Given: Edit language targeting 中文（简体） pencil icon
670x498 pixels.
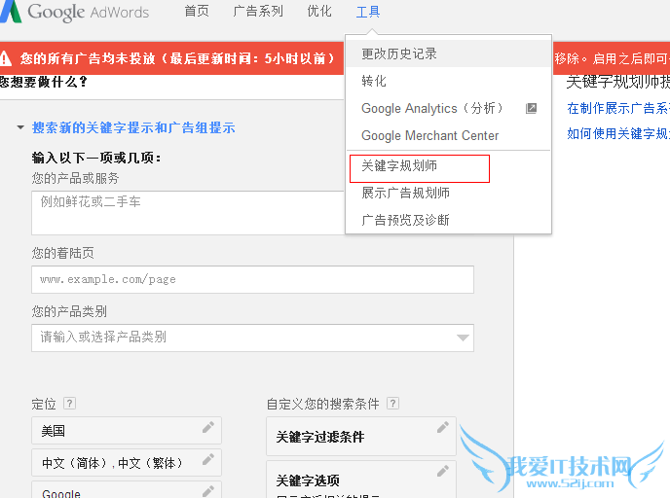Looking at the screenshot, I should (x=208, y=460).
